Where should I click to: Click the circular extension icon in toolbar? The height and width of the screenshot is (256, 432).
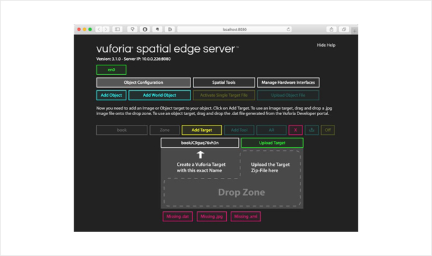coord(145,29)
